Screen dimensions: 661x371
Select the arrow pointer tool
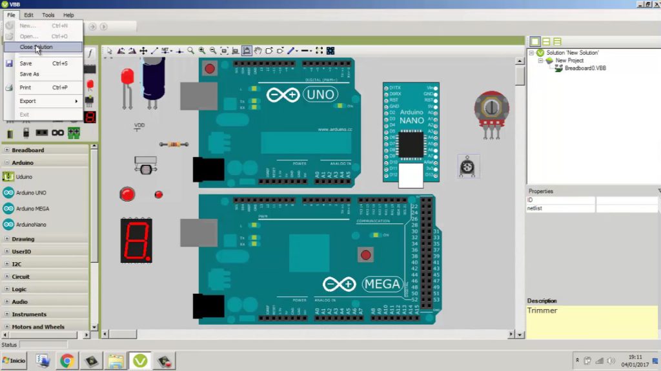tap(110, 51)
